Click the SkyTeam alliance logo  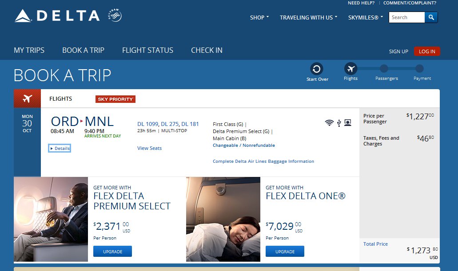[x=115, y=16]
